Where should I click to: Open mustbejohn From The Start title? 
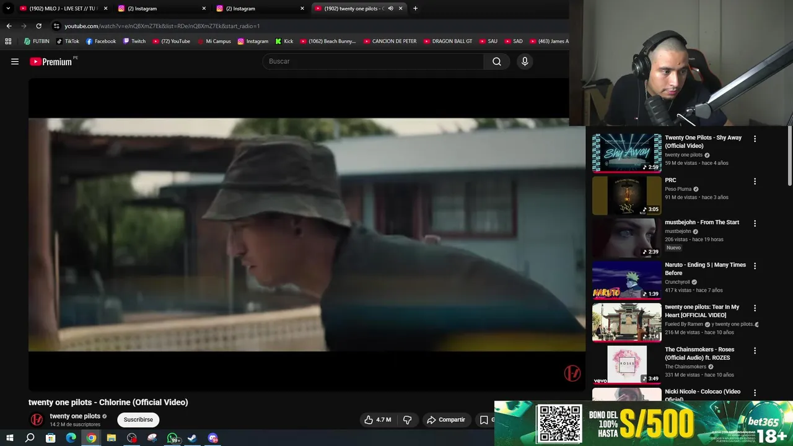point(702,222)
